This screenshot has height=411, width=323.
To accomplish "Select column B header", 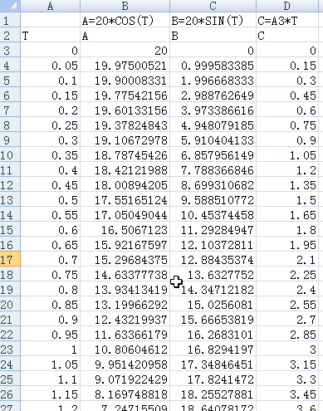I will click(125, 6).
